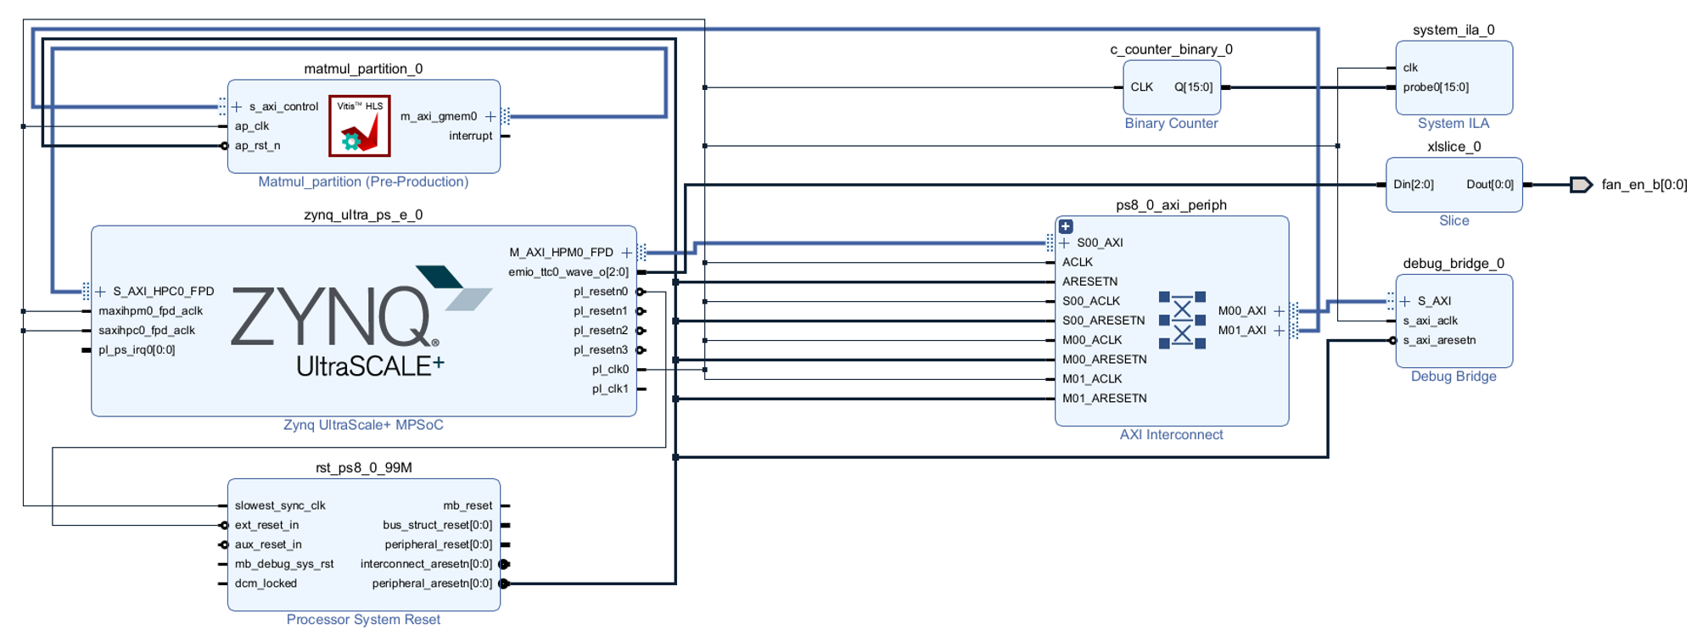The width and height of the screenshot is (1697, 636).
Task: Click the Dout[0:0] pin on xlslice_0
Action: (x=1490, y=185)
